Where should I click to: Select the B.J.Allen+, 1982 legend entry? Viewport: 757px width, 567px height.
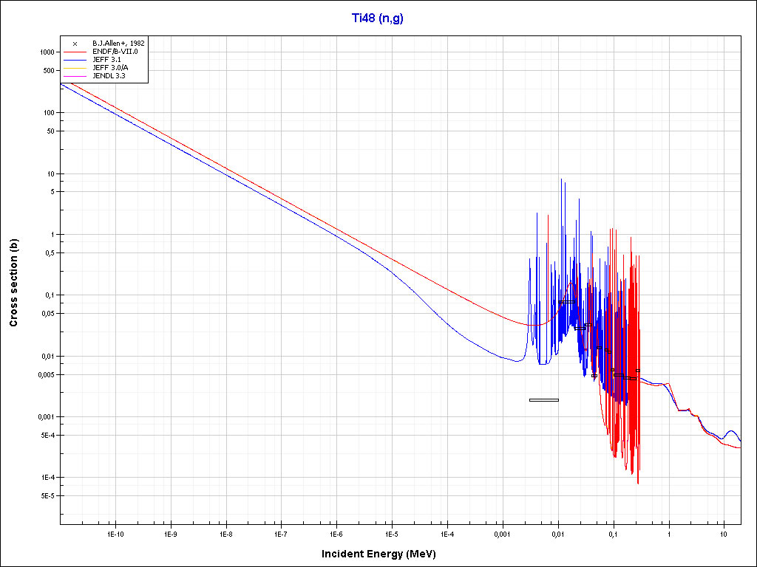point(118,44)
